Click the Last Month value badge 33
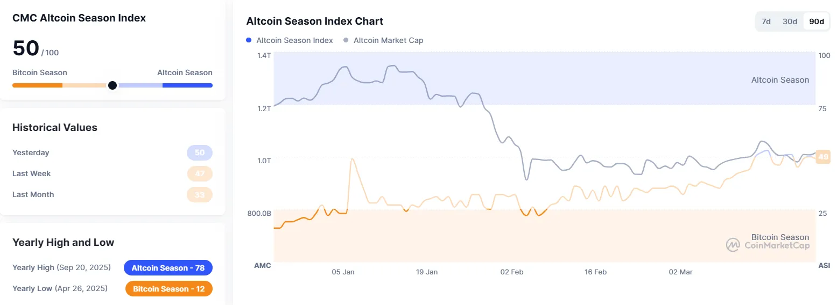The image size is (837, 305). 200,194
